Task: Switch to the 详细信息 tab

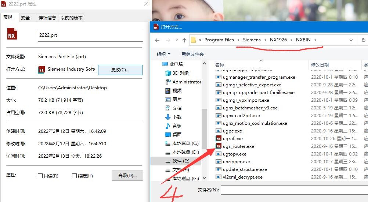Action: coord(47,18)
